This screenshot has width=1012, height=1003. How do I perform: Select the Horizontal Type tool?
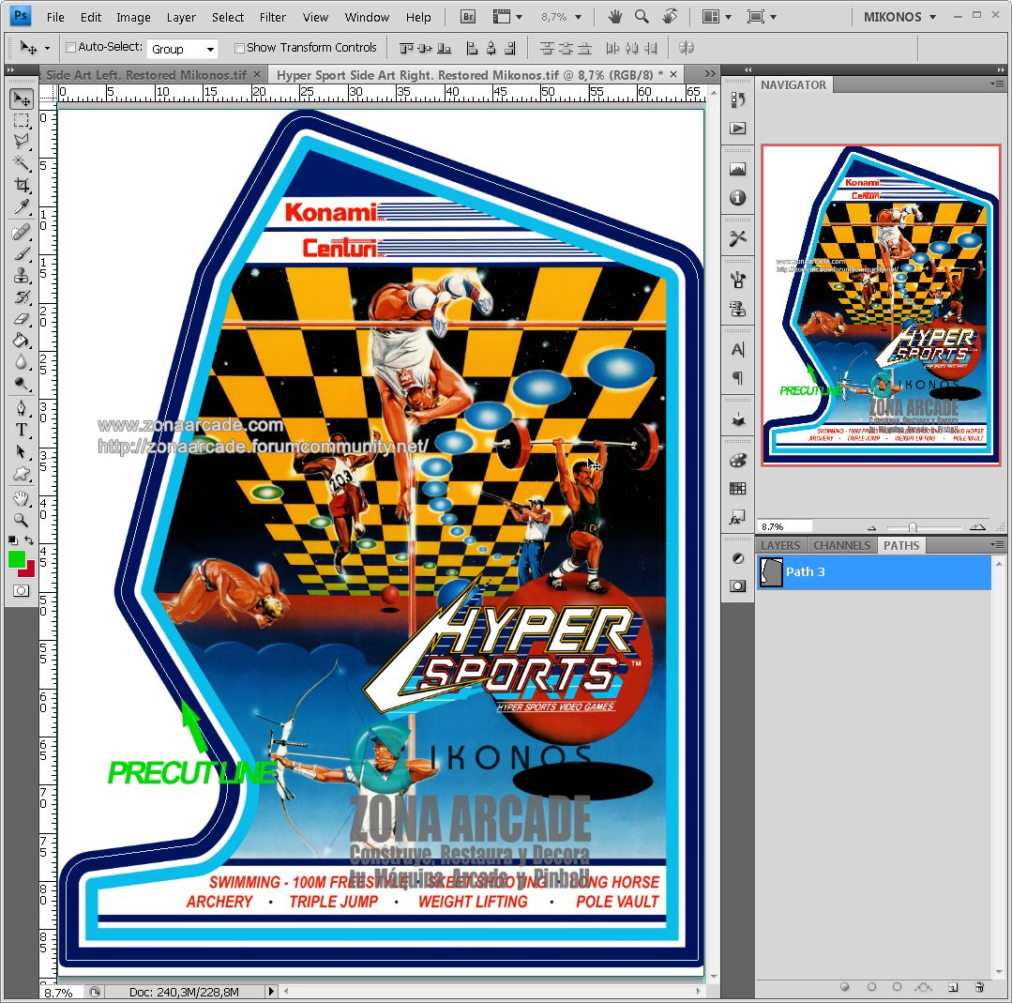21,429
